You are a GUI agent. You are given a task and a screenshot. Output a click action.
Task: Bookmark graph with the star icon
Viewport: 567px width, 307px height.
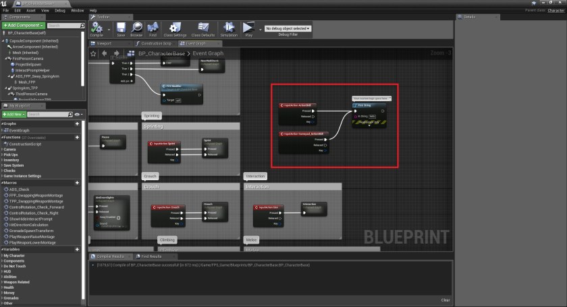[93, 53]
